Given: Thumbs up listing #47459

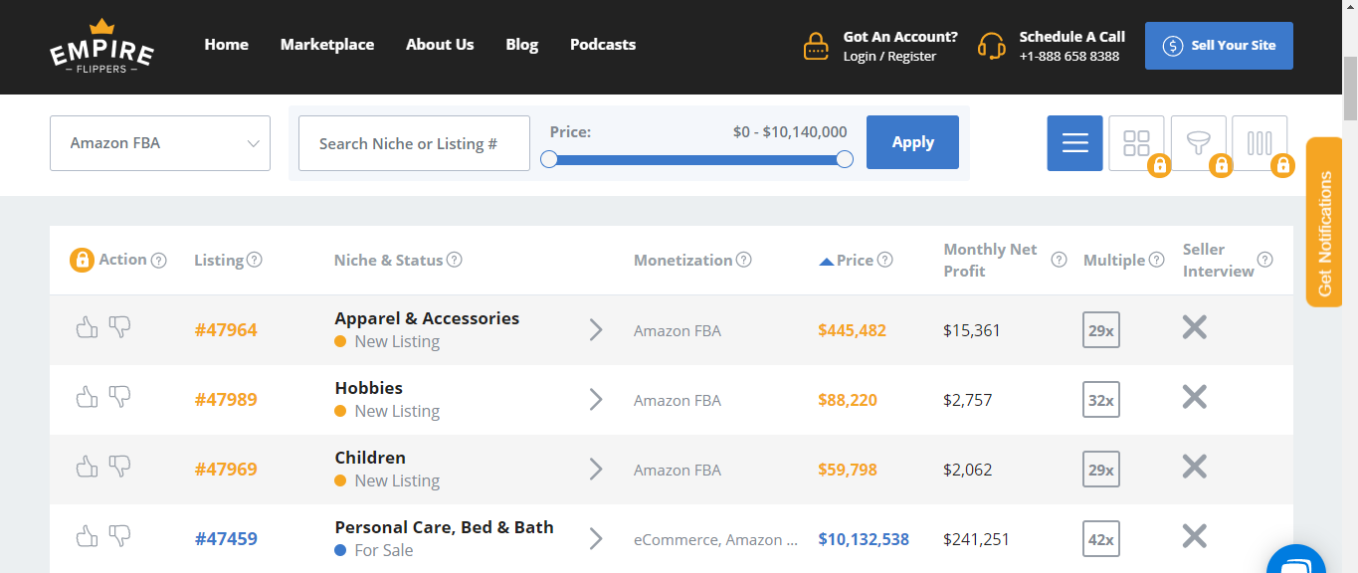Looking at the screenshot, I should click(x=88, y=536).
